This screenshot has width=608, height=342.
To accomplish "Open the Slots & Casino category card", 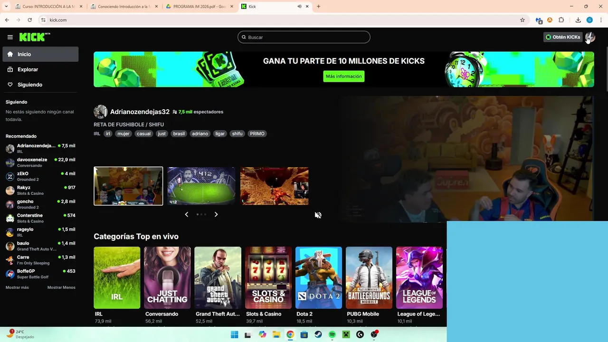I will (268, 278).
